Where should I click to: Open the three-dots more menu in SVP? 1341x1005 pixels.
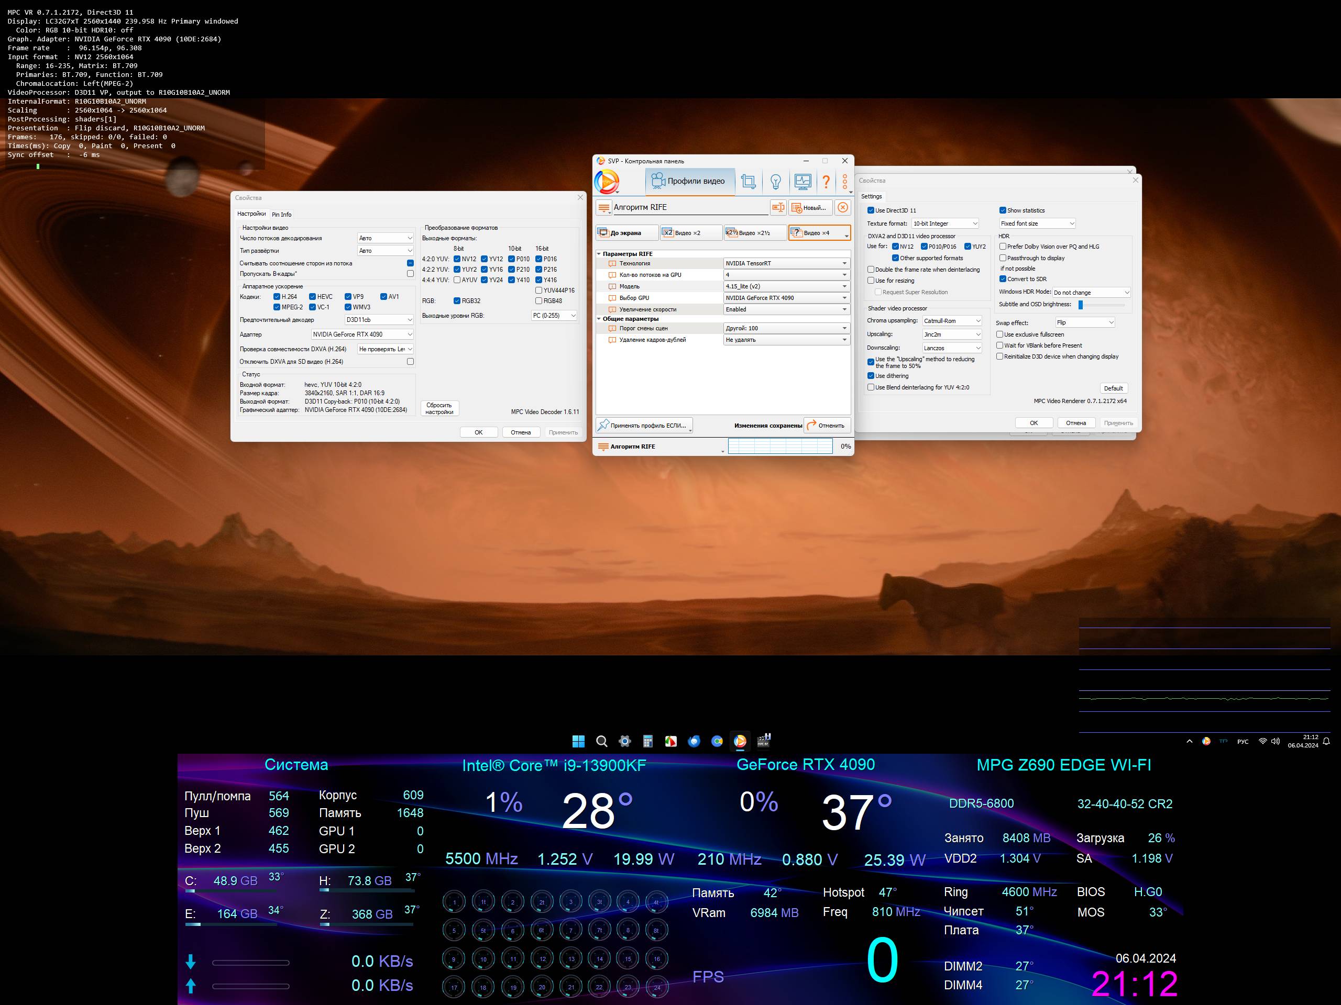point(845,181)
